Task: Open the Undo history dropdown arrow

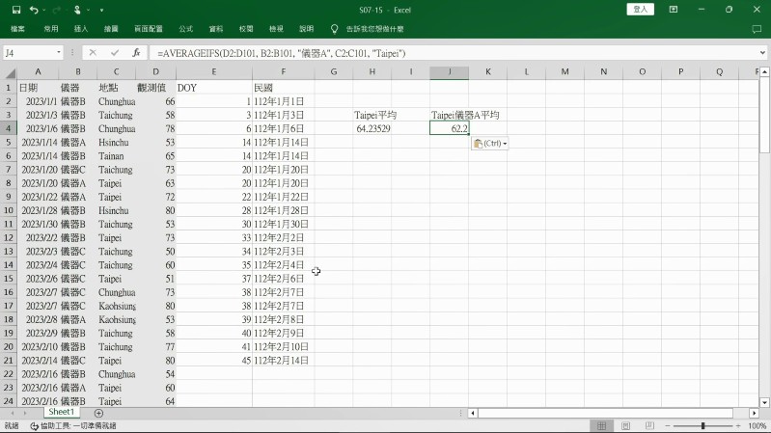Action: click(x=45, y=9)
